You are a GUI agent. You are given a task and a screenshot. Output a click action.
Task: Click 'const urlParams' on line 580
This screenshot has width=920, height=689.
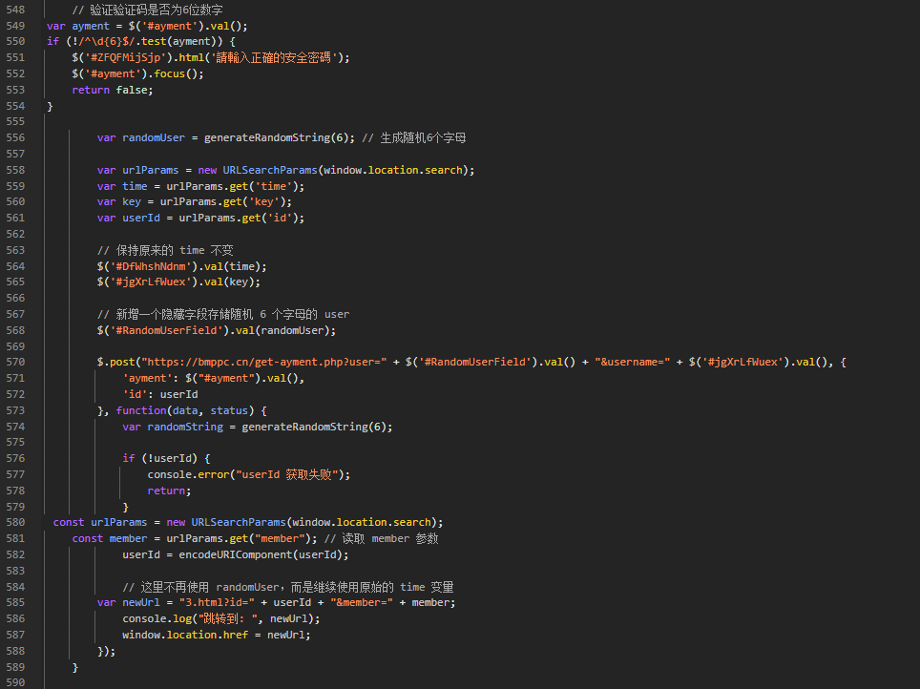pos(100,522)
